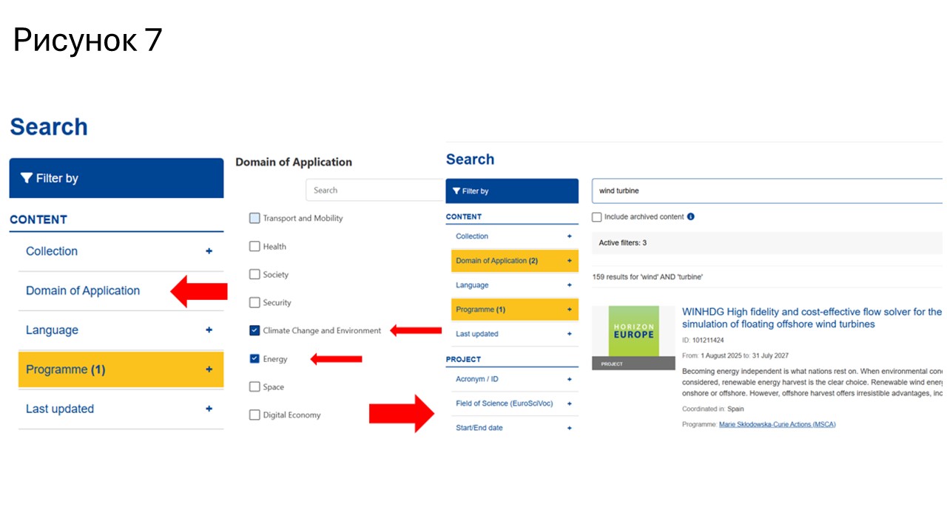This screenshot has width=947, height=532.
Task: Open the WINHDG project title link
Action: 811,318
